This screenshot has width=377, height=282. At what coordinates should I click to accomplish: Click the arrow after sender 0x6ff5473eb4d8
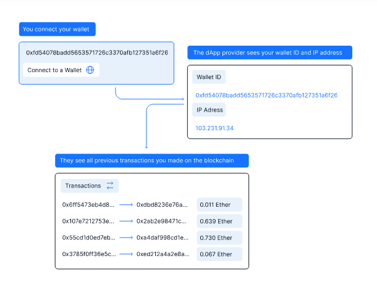pyautogui.click(x=126, y=204)
